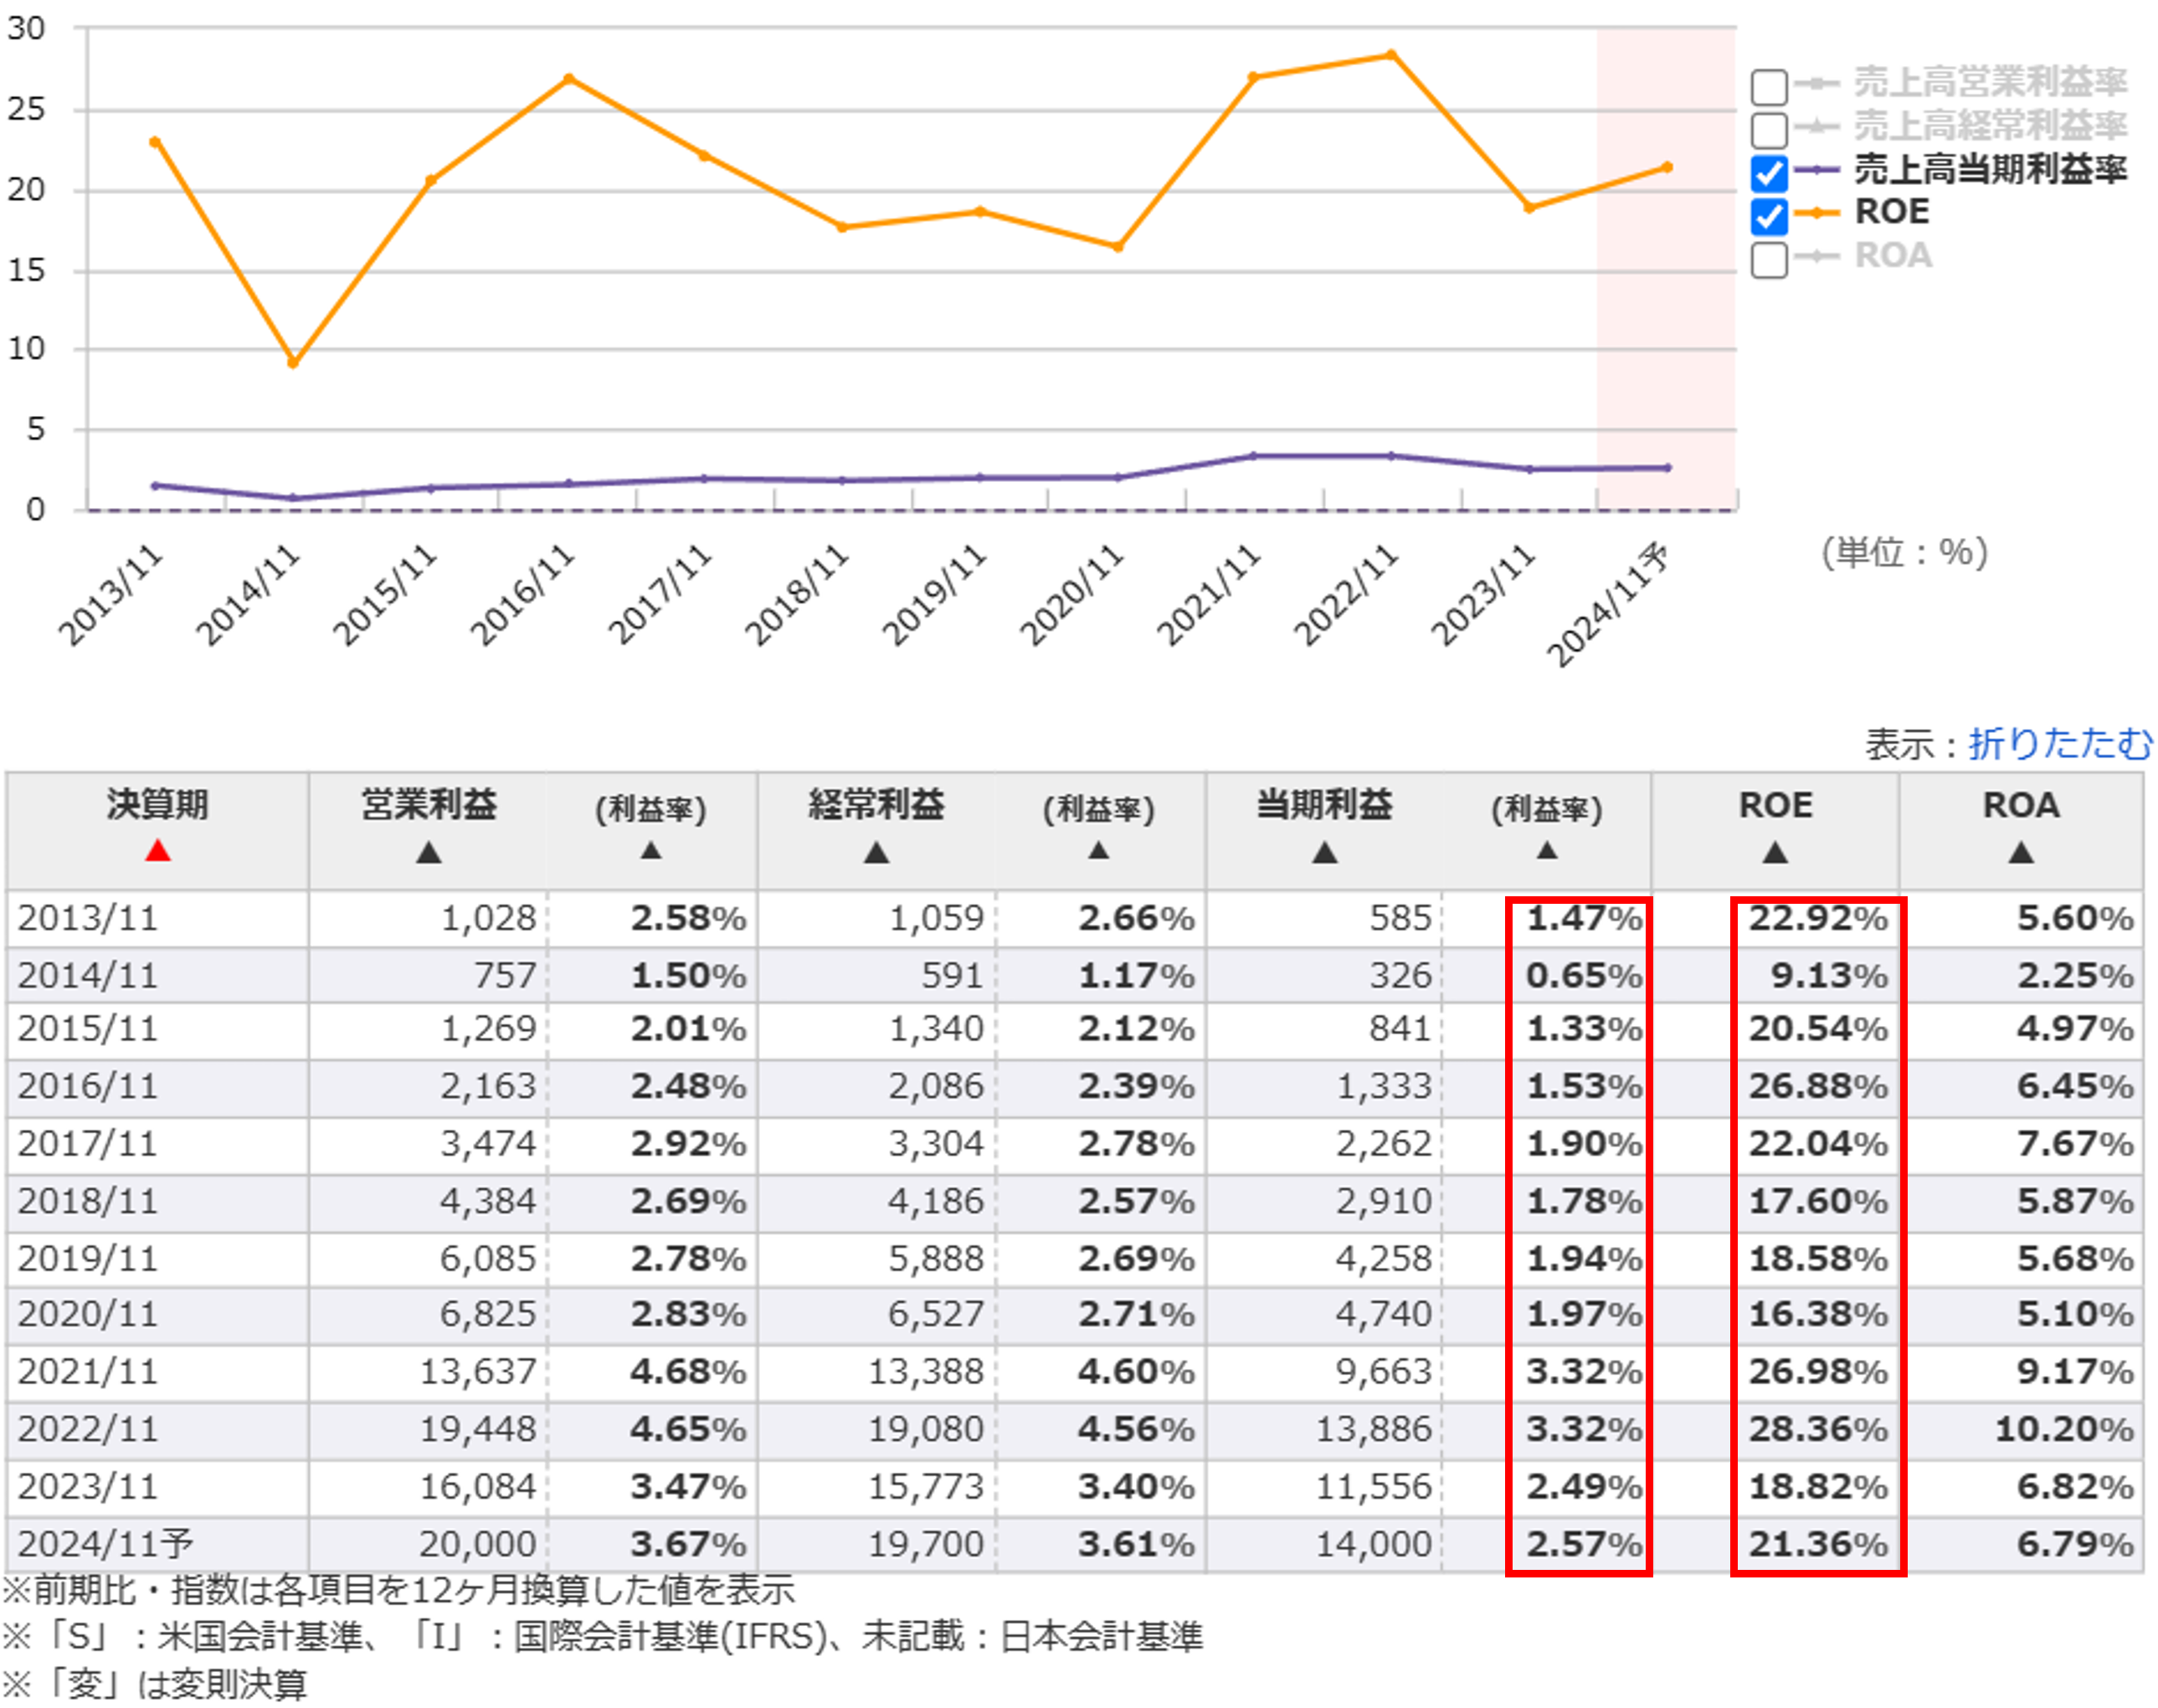Viewport: 2158px width, 1708px height.
Task: Sort by 経常利益 using its arrow
Action: point(876,853)
